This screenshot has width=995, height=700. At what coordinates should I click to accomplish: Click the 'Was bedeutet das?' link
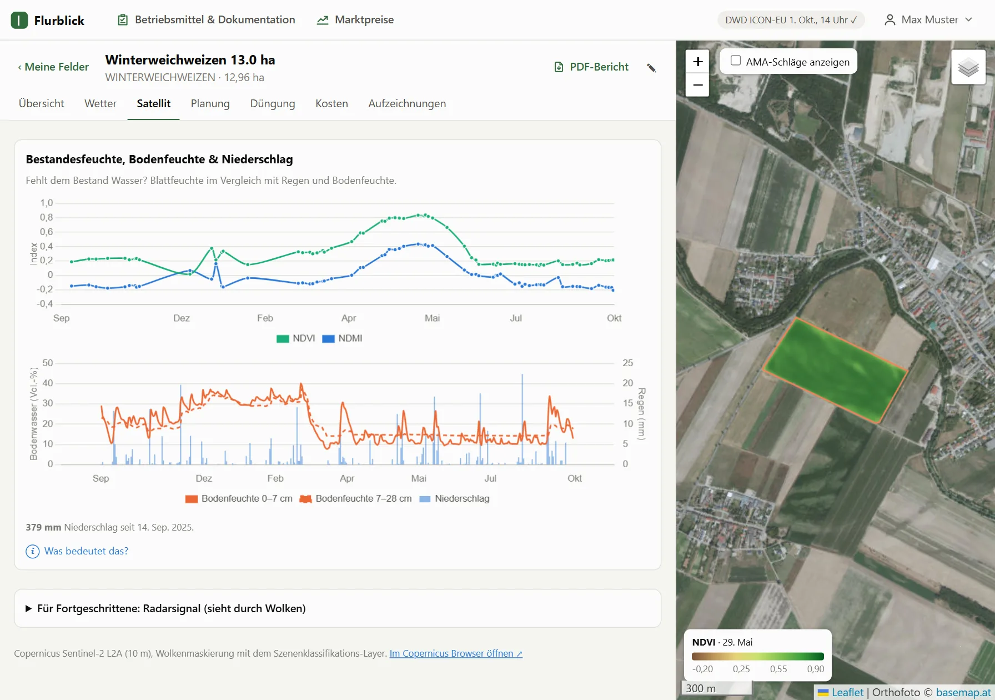pos(87,551)
